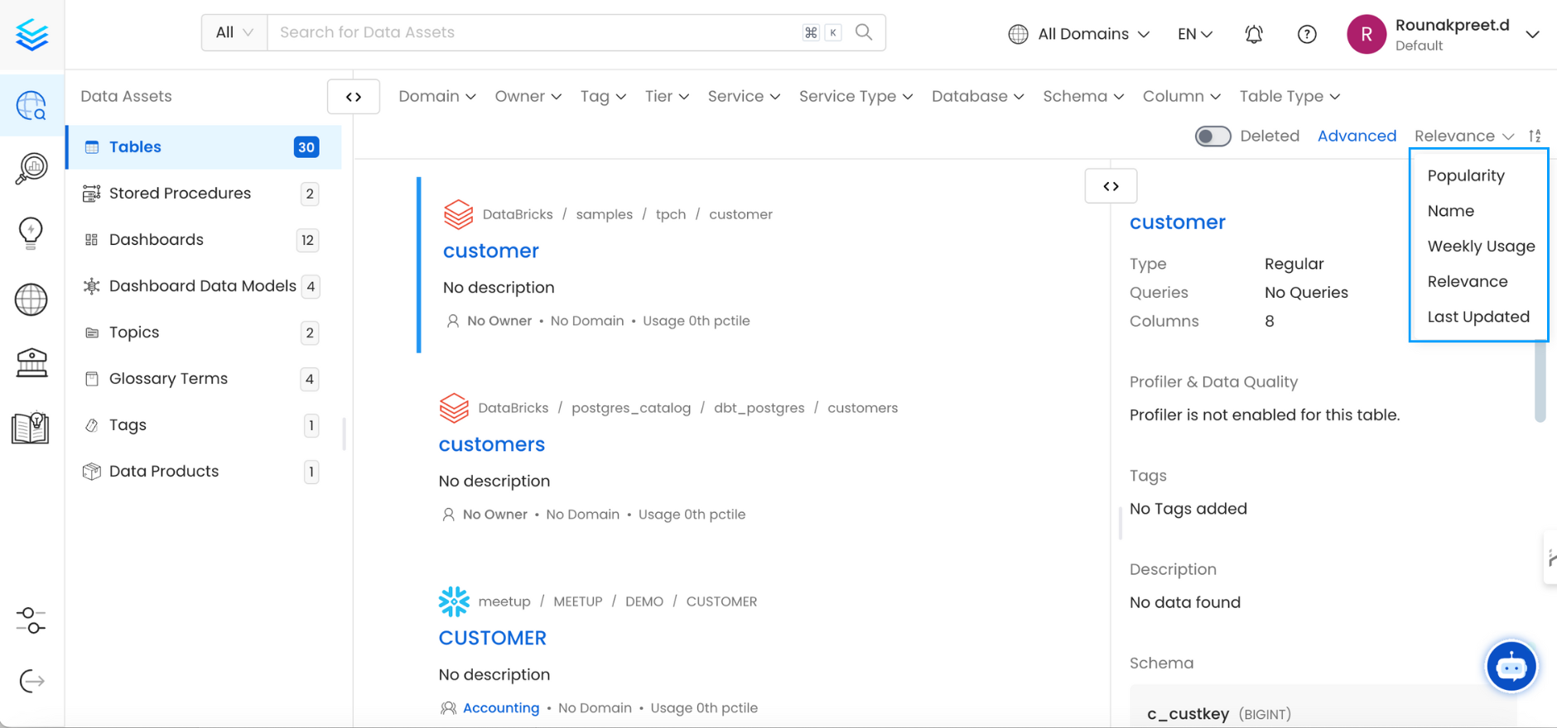Expand the Service Type filter dropdown
1557x728 pixels.
click(x=856, y=97)
